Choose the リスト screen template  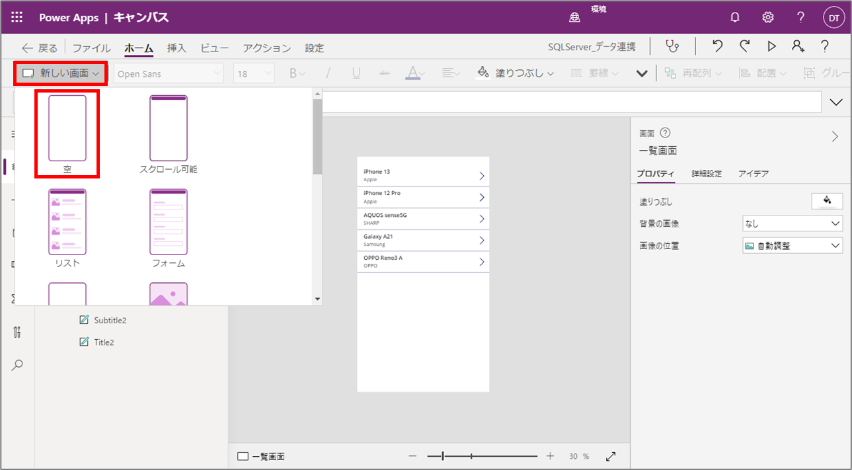click(67, 228)
